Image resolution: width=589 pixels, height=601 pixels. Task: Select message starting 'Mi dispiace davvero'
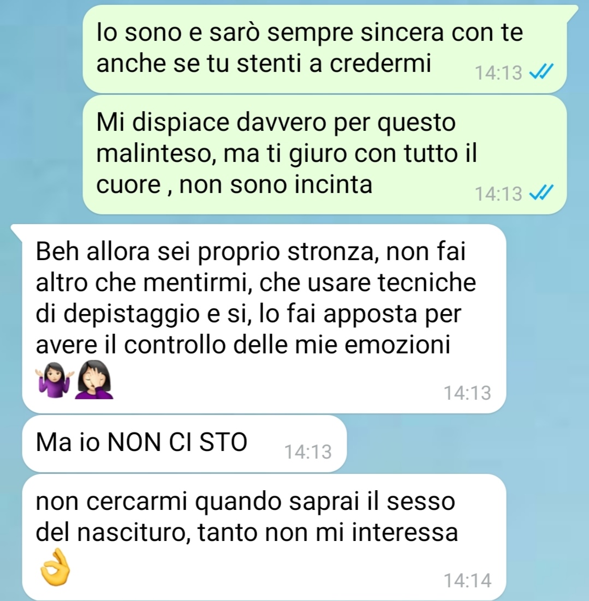(x=325, y=154)
